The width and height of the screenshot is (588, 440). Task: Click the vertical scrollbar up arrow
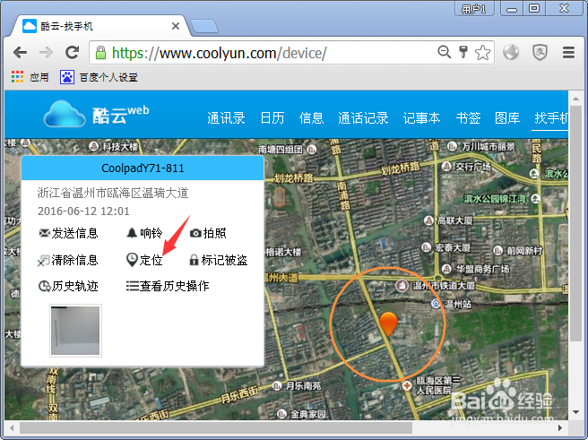click(x=575, y=99)
